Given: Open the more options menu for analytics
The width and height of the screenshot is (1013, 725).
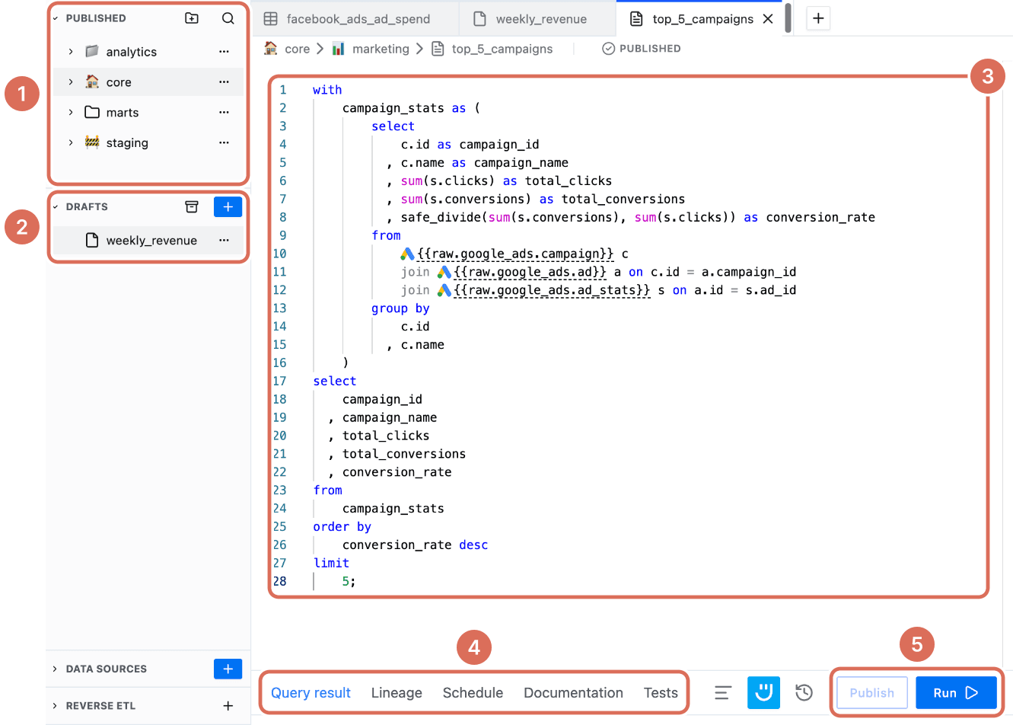Looking at the screenshot, I should tap(224, 52).
